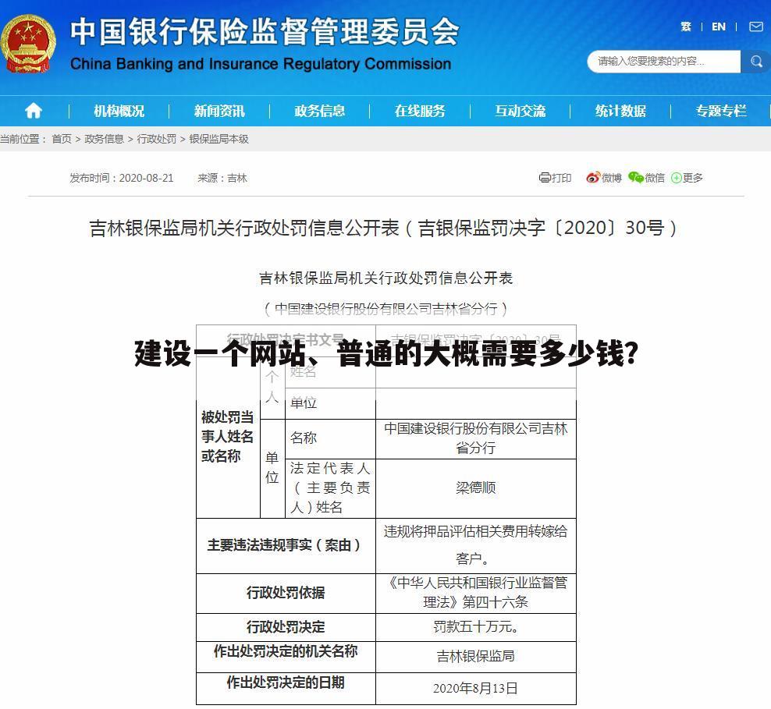Click cell 吉林银保监局
Viewport: 771px width, 709px height.
tap(475, 657)
